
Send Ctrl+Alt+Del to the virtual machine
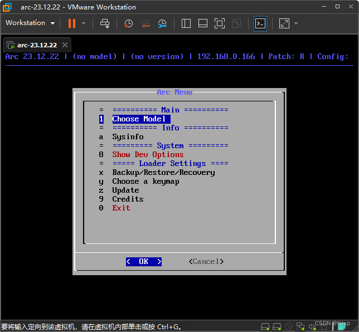[105, 23]
